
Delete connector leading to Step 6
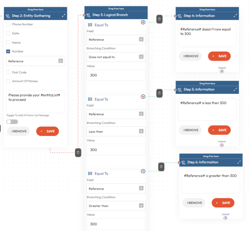point(161,167)
